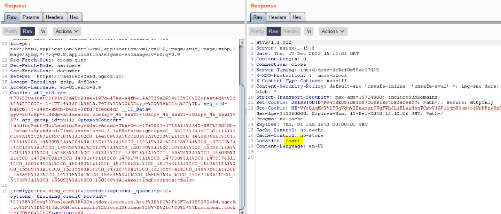This screenshot has width=501, height=214.
Task: Select the Raw tab in Response panel
Action: click(x=258, y=17)
